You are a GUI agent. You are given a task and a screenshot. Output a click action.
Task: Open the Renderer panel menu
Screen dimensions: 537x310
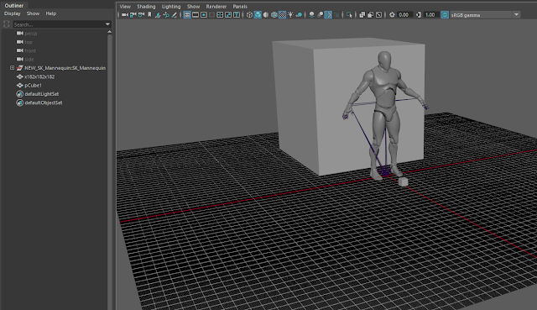pyautogui.click(x=216, y=7)
